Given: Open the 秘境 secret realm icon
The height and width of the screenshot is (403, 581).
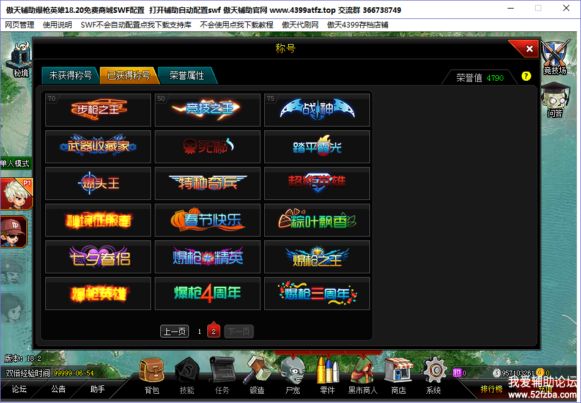Looking at the screenshot, I should tap(21, 60).
